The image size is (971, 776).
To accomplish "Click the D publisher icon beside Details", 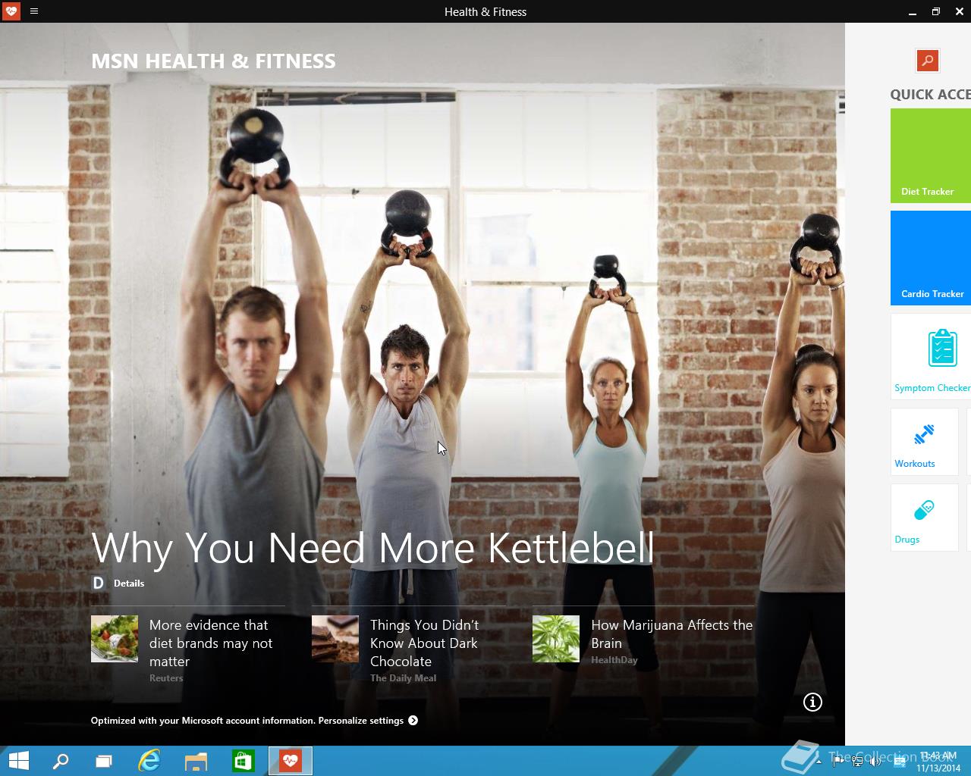I will [98, 583].
